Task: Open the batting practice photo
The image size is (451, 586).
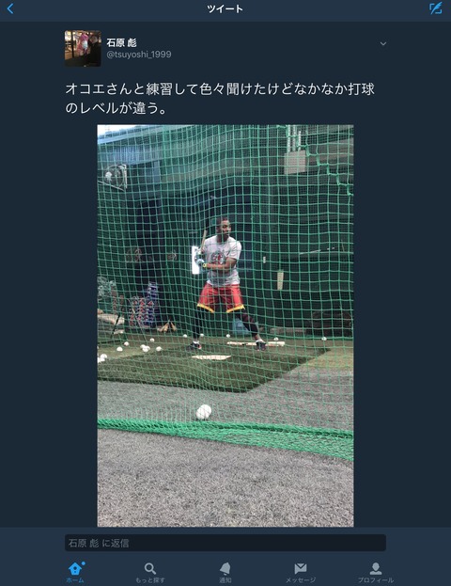Action: point(225,325)
